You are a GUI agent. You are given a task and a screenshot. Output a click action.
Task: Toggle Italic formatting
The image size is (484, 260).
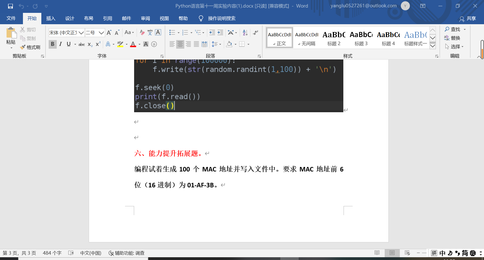pos(60,44)
